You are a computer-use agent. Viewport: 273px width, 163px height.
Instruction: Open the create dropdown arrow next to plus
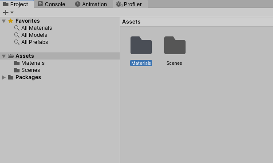[12, 12]
